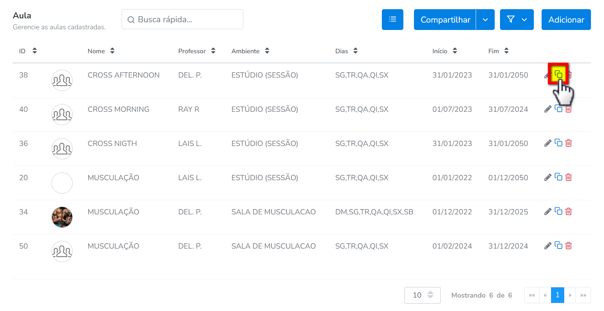This screenshot has width=604, height=311.
Task: Delete the CROSS NIGTH class via trash icon
Action: [x=568, y=143]
